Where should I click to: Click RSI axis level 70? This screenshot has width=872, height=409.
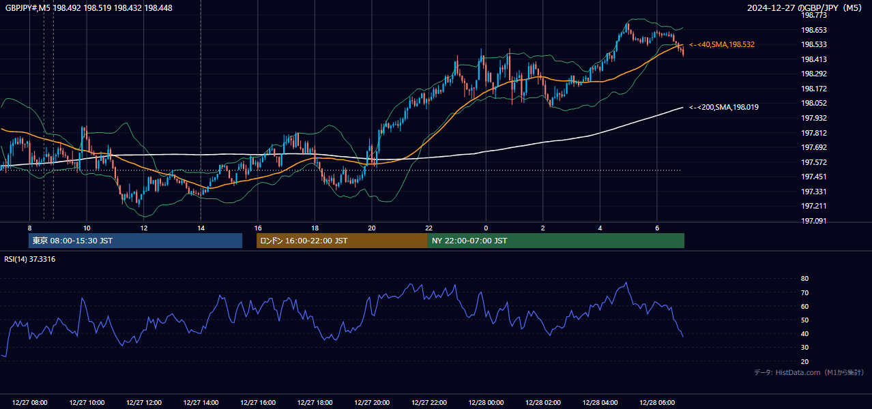tap(804, 292)
